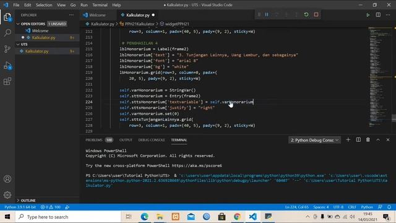The image size is (396, 223).
Task: Change end of line sequence CRLF
Action: [x=352, y=207]
